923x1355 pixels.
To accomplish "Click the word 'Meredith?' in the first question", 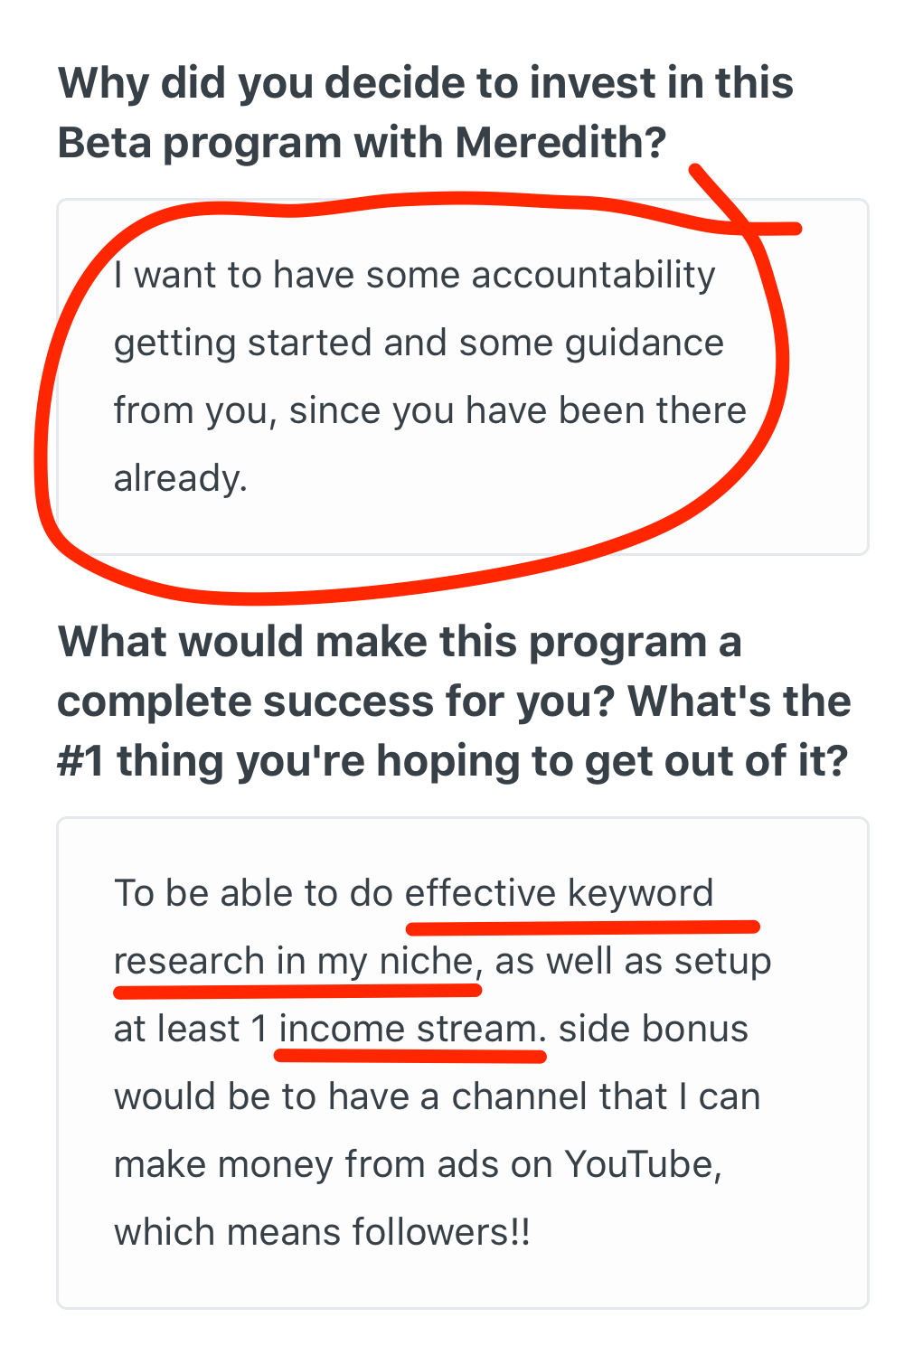I will tap(560, 143).
